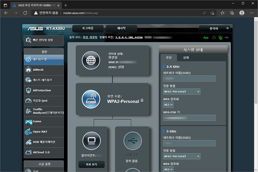Click the 목록 보기 (View List) button
Image resolution: width=258 pixels, height=172 pixels.
91,164
